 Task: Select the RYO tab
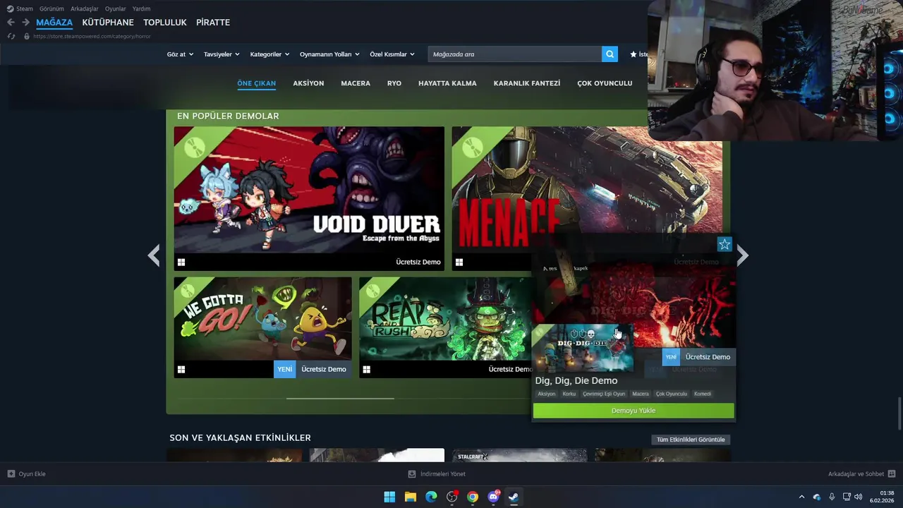click(394, 83)
